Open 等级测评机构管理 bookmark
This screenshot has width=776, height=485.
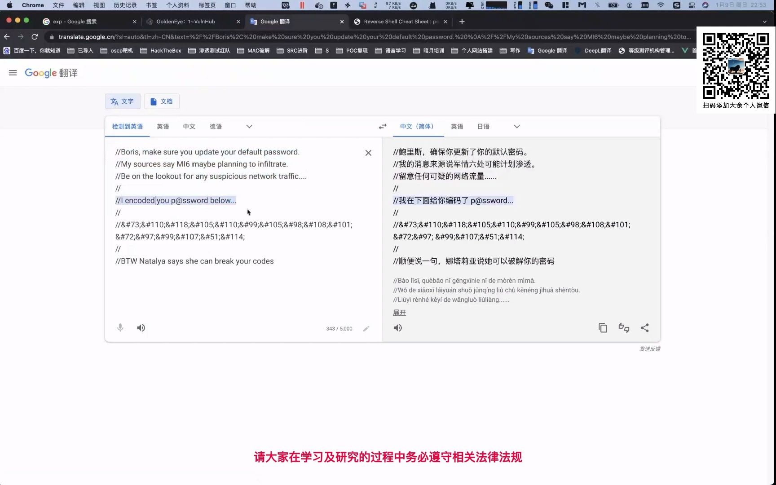(x=646, y=51)
